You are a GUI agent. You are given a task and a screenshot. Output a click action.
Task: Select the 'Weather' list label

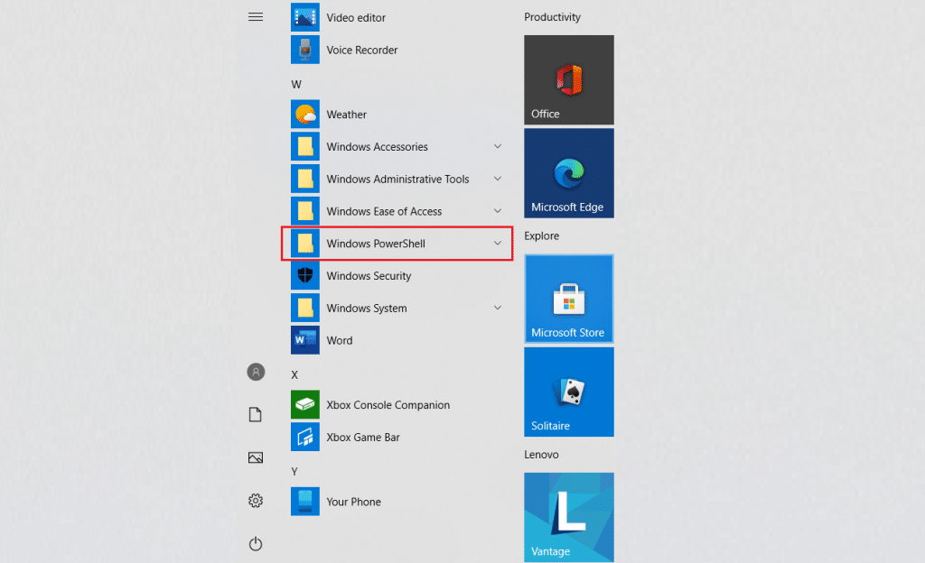(346, 115)
